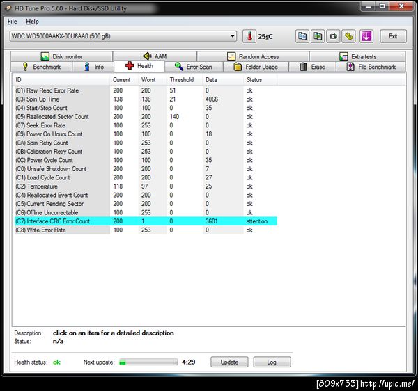Open the Extra tests tab
The image size is (418, 391).
point(357,56)
